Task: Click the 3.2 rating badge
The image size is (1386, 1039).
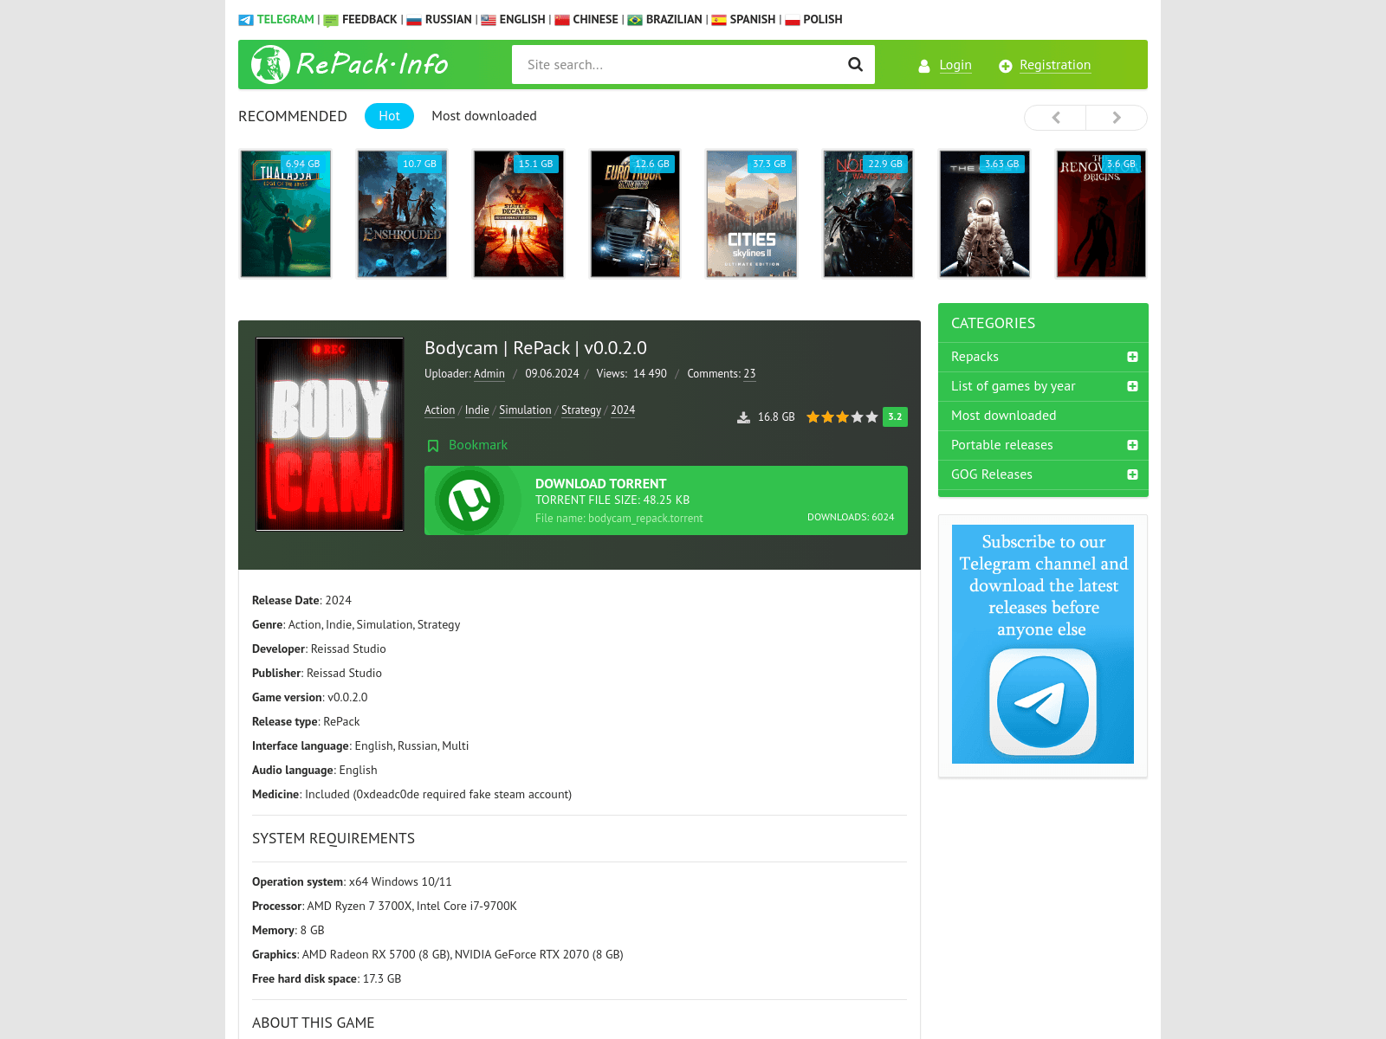Action: click(895, 417)
